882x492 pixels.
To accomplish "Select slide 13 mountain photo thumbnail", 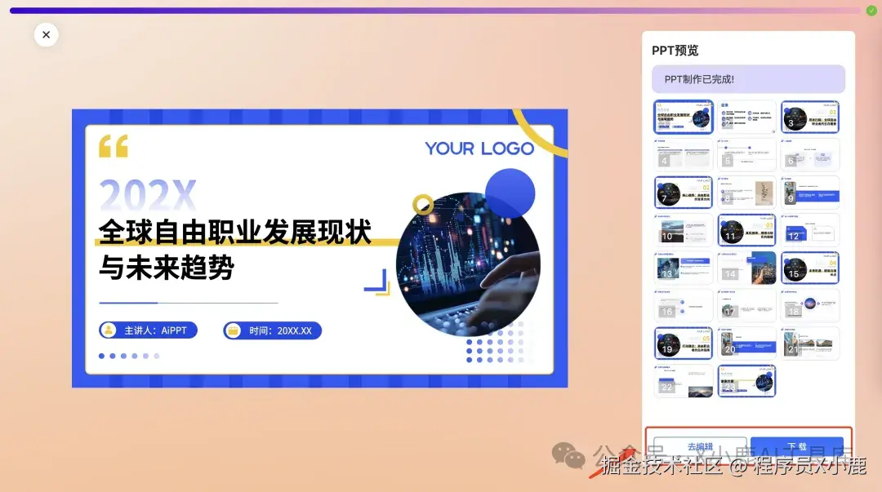I will pos(683,268).
